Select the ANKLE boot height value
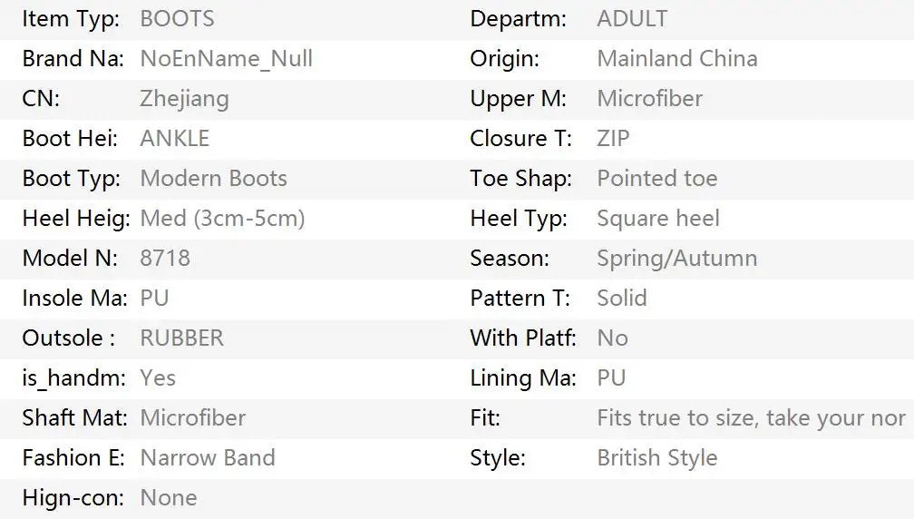Screen dimensions: 914x519 click(174, 139)
